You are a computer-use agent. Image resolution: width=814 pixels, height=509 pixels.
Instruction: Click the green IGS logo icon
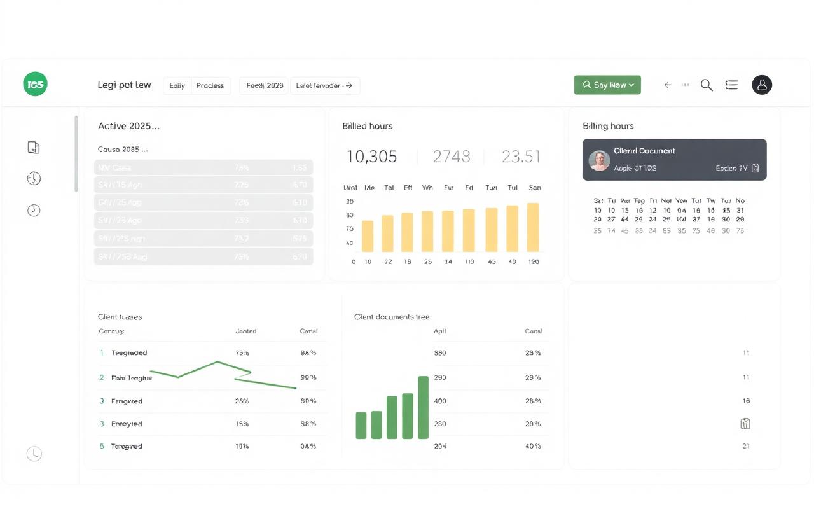point(35,84)
